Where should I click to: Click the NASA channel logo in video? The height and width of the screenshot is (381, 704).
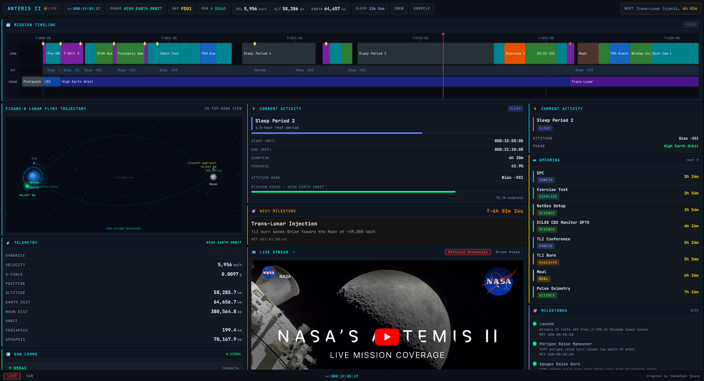coord(269,273)
